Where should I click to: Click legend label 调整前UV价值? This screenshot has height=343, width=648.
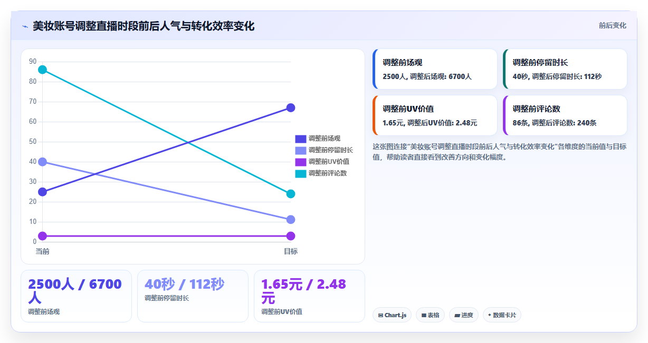coord(329,162)
